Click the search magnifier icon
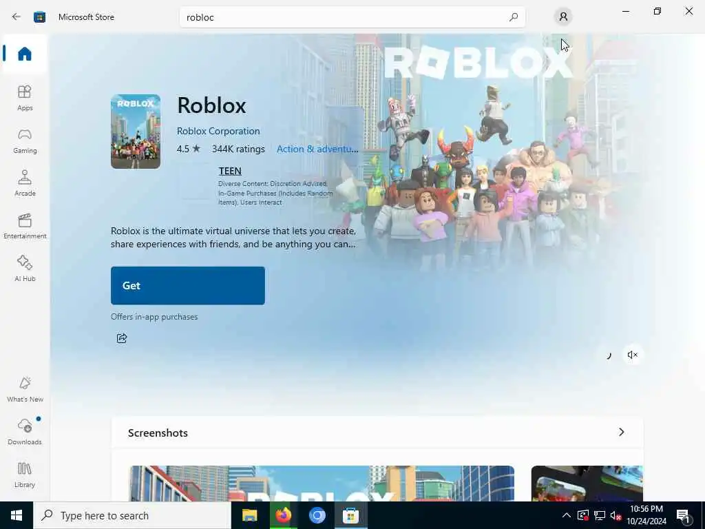This screenshot has height=529, width=705. [x=514, y=17]
